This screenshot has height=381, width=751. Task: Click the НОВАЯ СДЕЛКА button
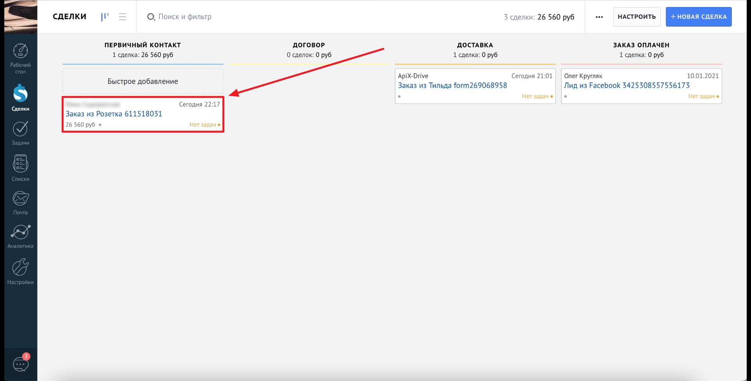pyautogui.click(x=699, y=17)
